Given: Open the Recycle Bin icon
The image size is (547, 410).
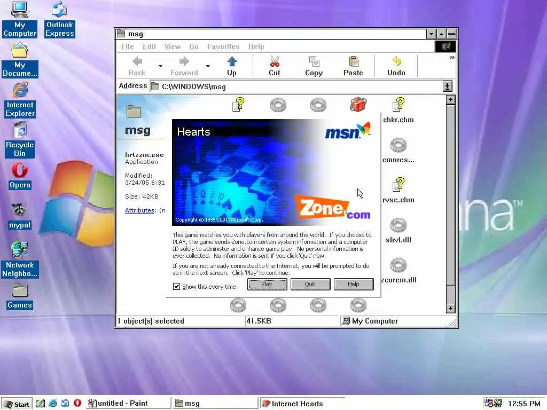Looking at the screenshot, I should coord(20,139).
